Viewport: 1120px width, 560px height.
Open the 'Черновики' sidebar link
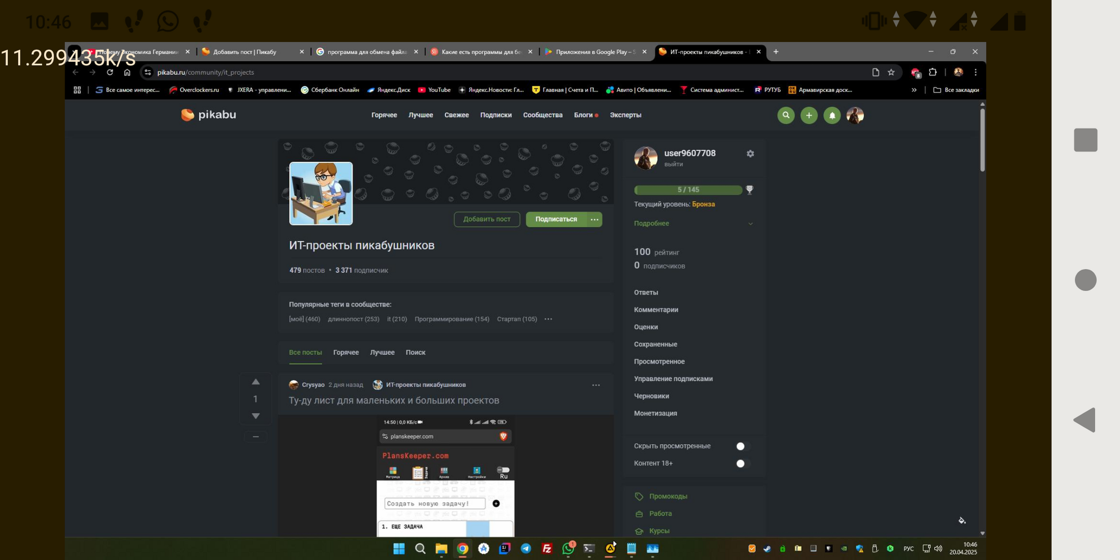pos(651,396)
